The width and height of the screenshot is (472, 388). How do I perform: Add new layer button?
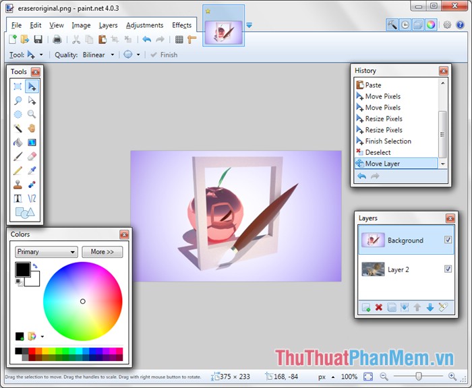pos(366,307)
